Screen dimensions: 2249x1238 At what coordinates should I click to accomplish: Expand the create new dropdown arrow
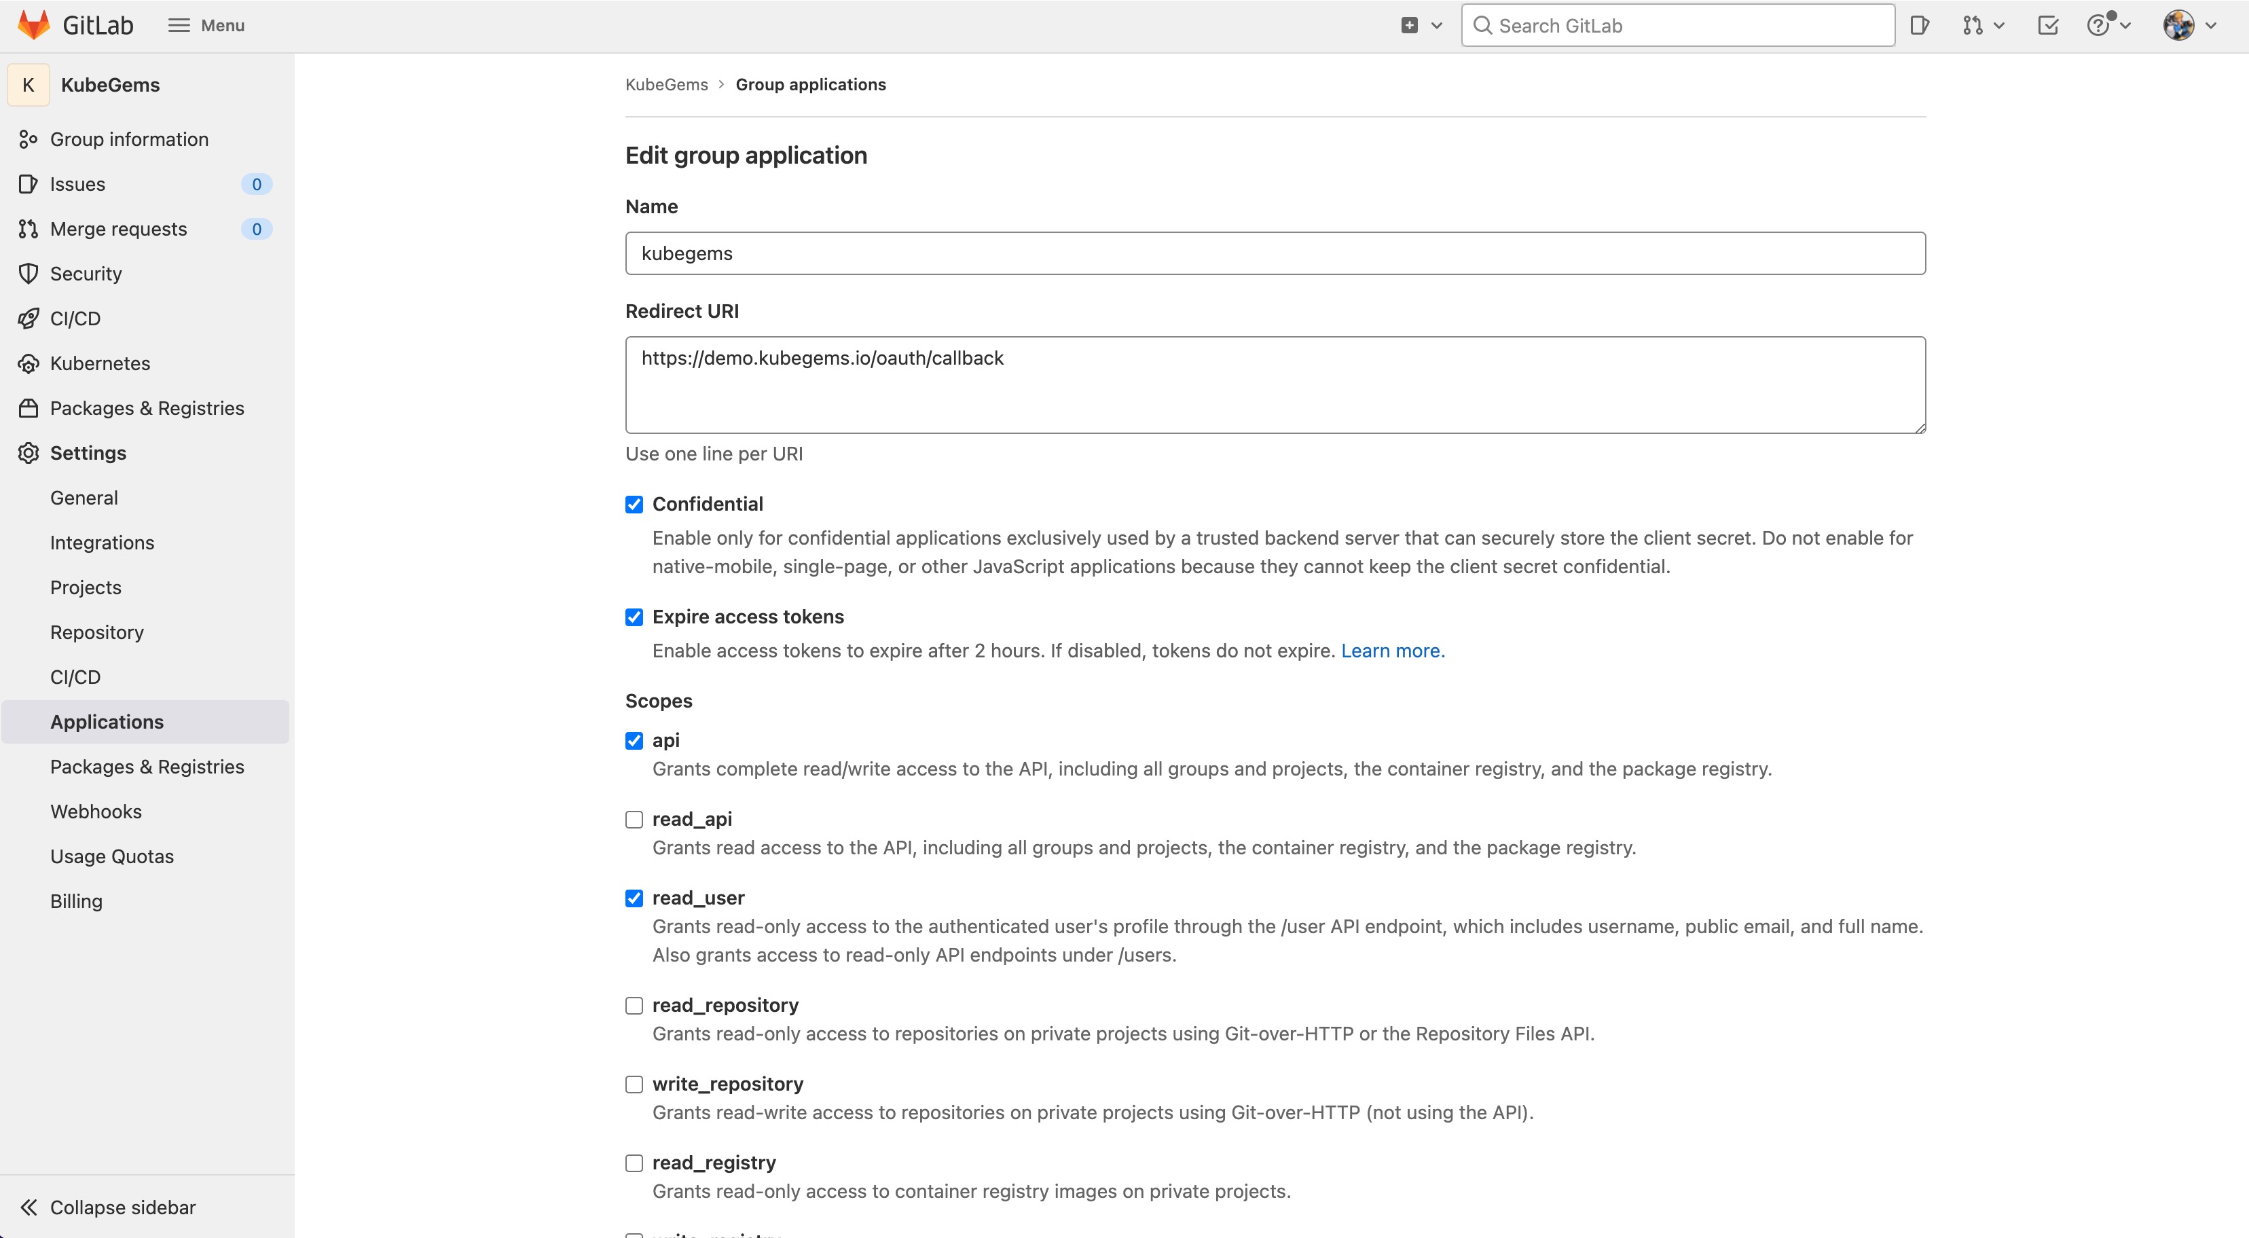coord(1436,25)
